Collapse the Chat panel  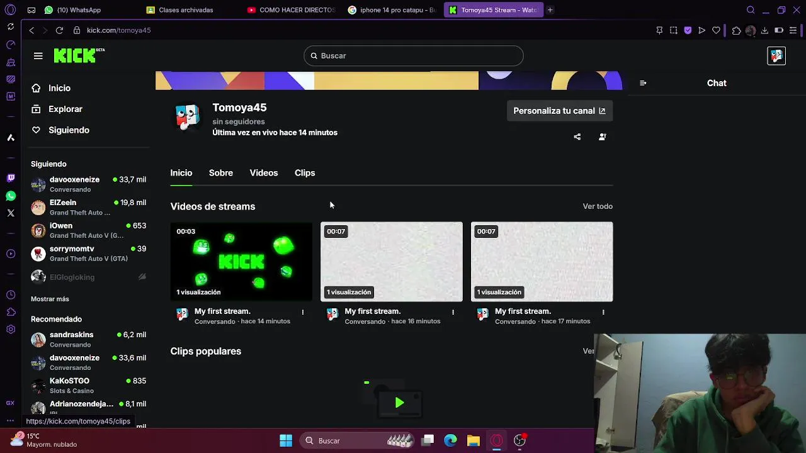pos(643,83)
